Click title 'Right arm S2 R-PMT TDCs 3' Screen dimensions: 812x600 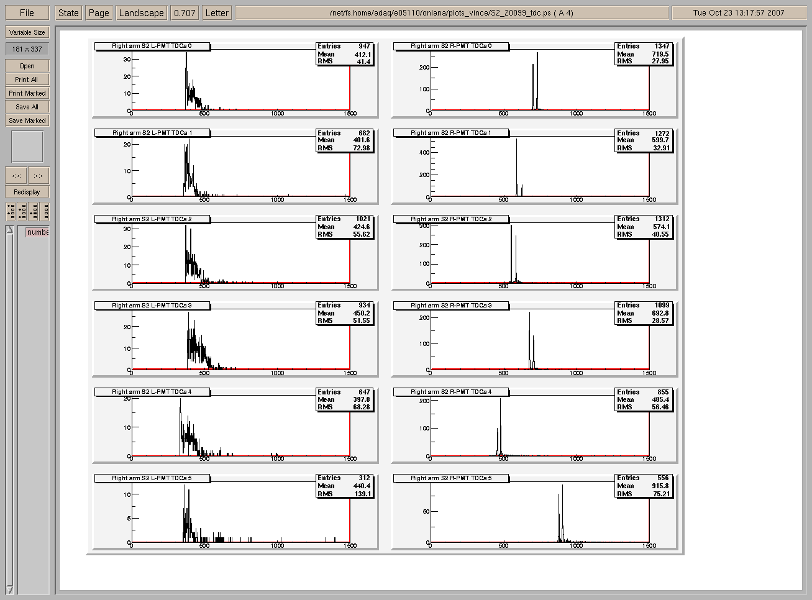[451, 305]
